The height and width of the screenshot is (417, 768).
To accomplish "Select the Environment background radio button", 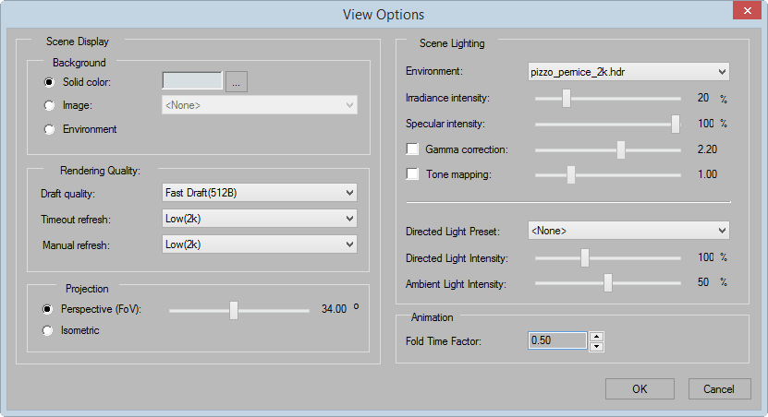I will point(49,129).
